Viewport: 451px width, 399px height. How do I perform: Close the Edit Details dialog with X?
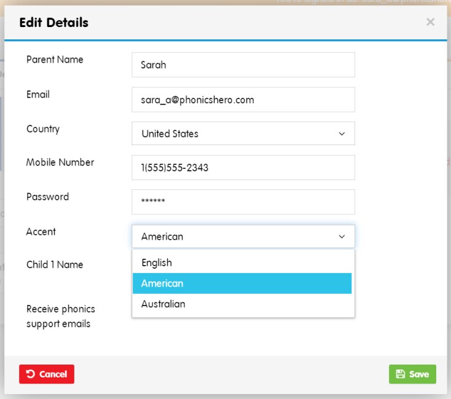point(430,22)
